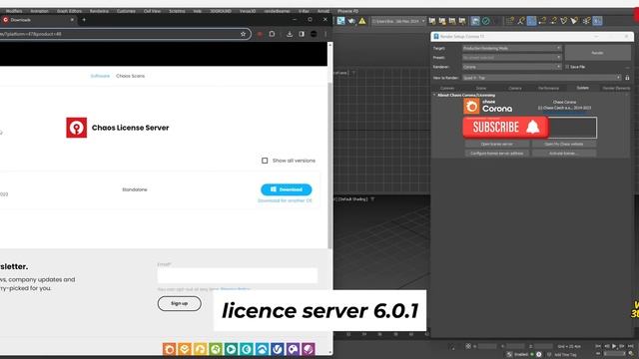Switch to the System tab in Render Setup
The height and width of the screenshot is (359, 639).
pyautogui.click(x=582, y=88)
